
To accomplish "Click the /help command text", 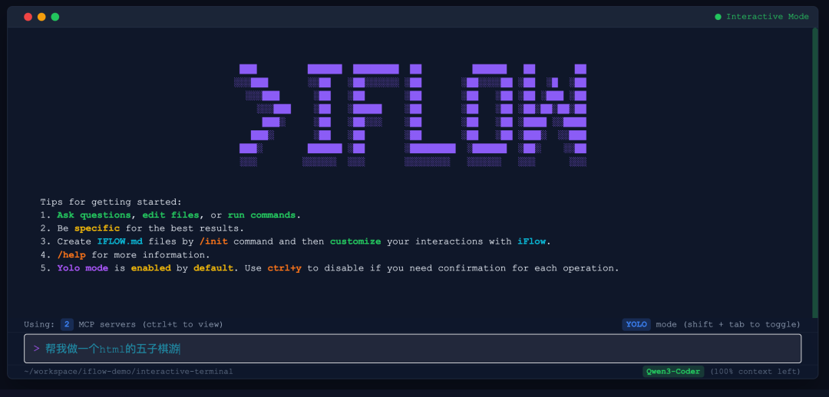I will click(71, 255).
